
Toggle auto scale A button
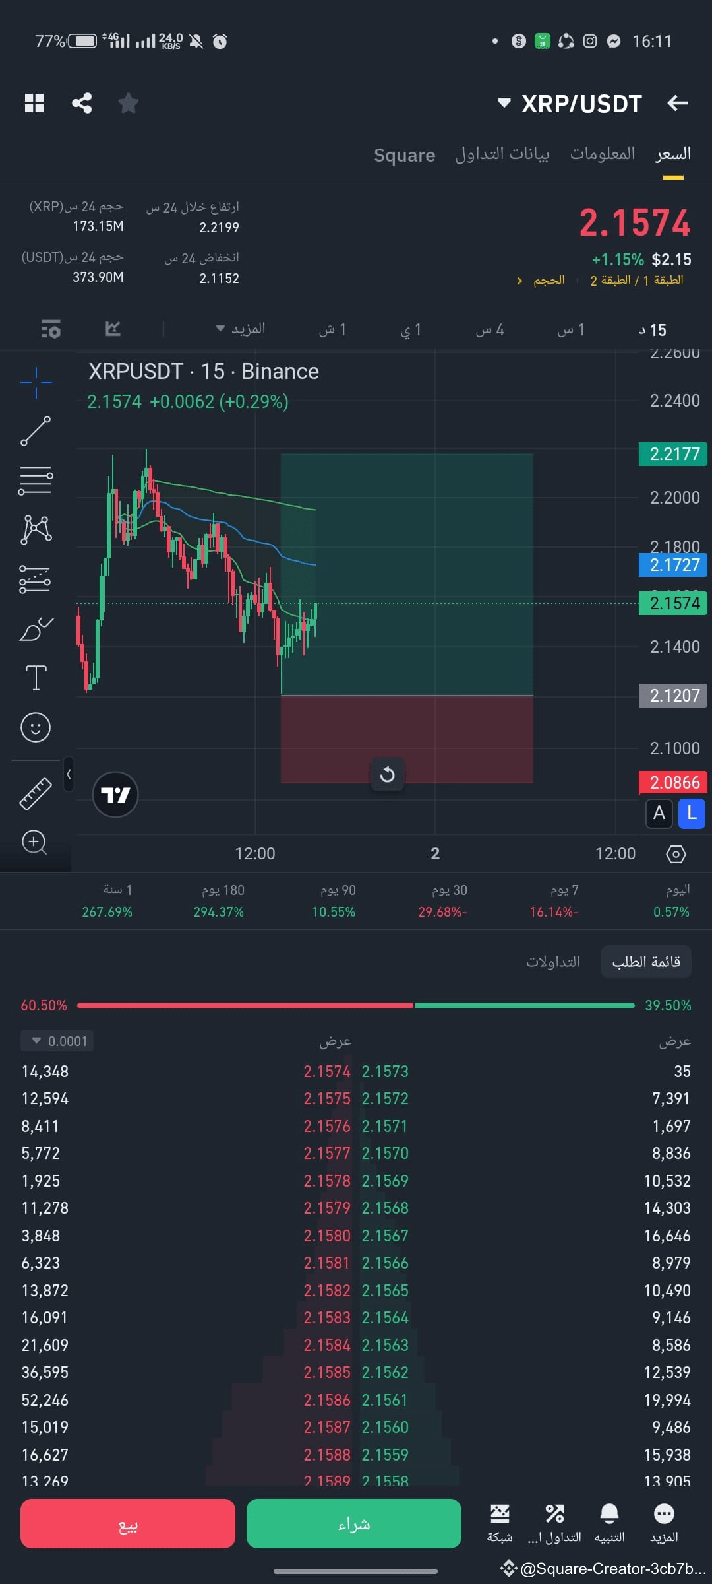click(x=659, y=813)
